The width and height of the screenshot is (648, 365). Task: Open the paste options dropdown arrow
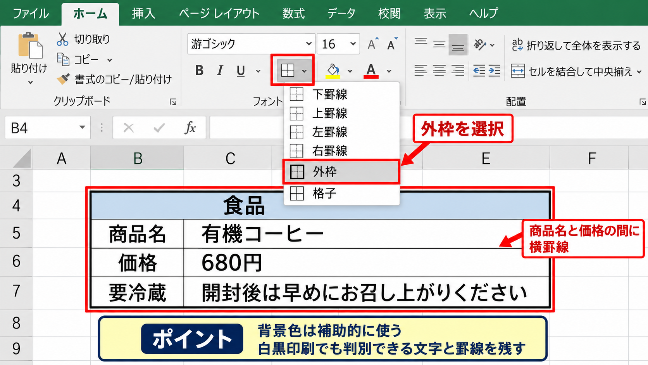click(x=30, y=83)
